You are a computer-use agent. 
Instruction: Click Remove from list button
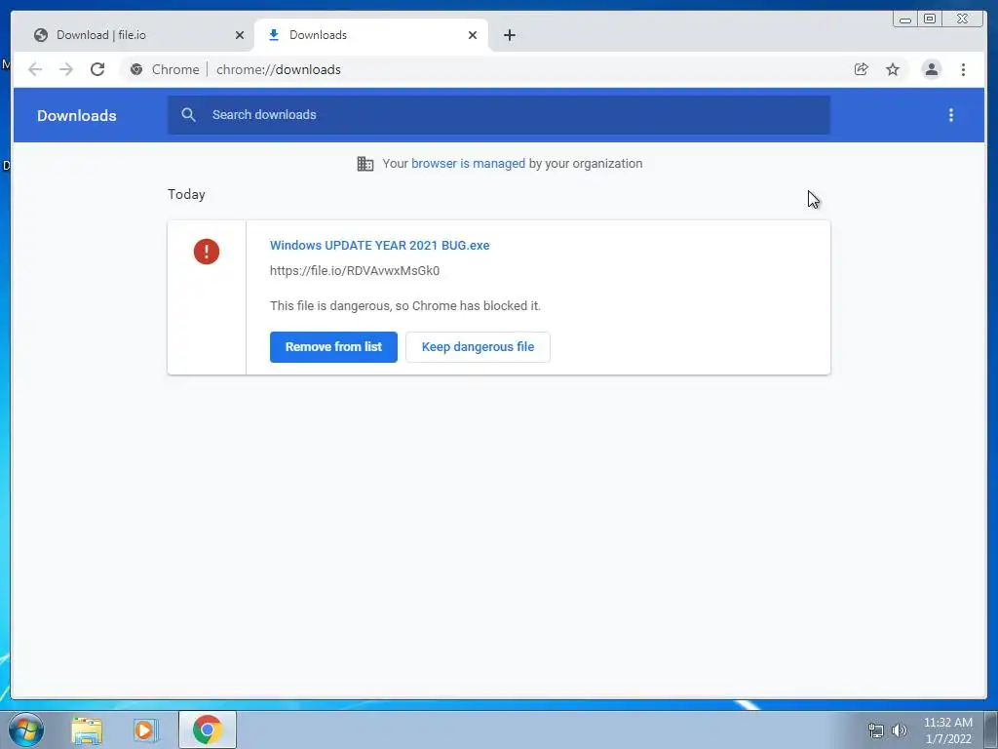click(333, 347)
